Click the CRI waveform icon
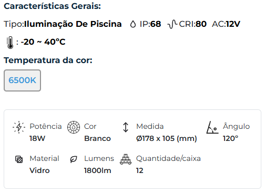 coord(172,24)
